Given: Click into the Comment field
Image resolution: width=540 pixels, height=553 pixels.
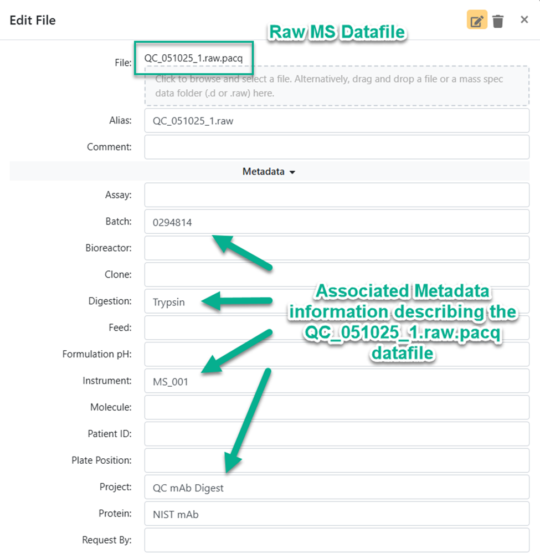Looking at the screenshot, I should pyautogui.click(x=337, y=147).
